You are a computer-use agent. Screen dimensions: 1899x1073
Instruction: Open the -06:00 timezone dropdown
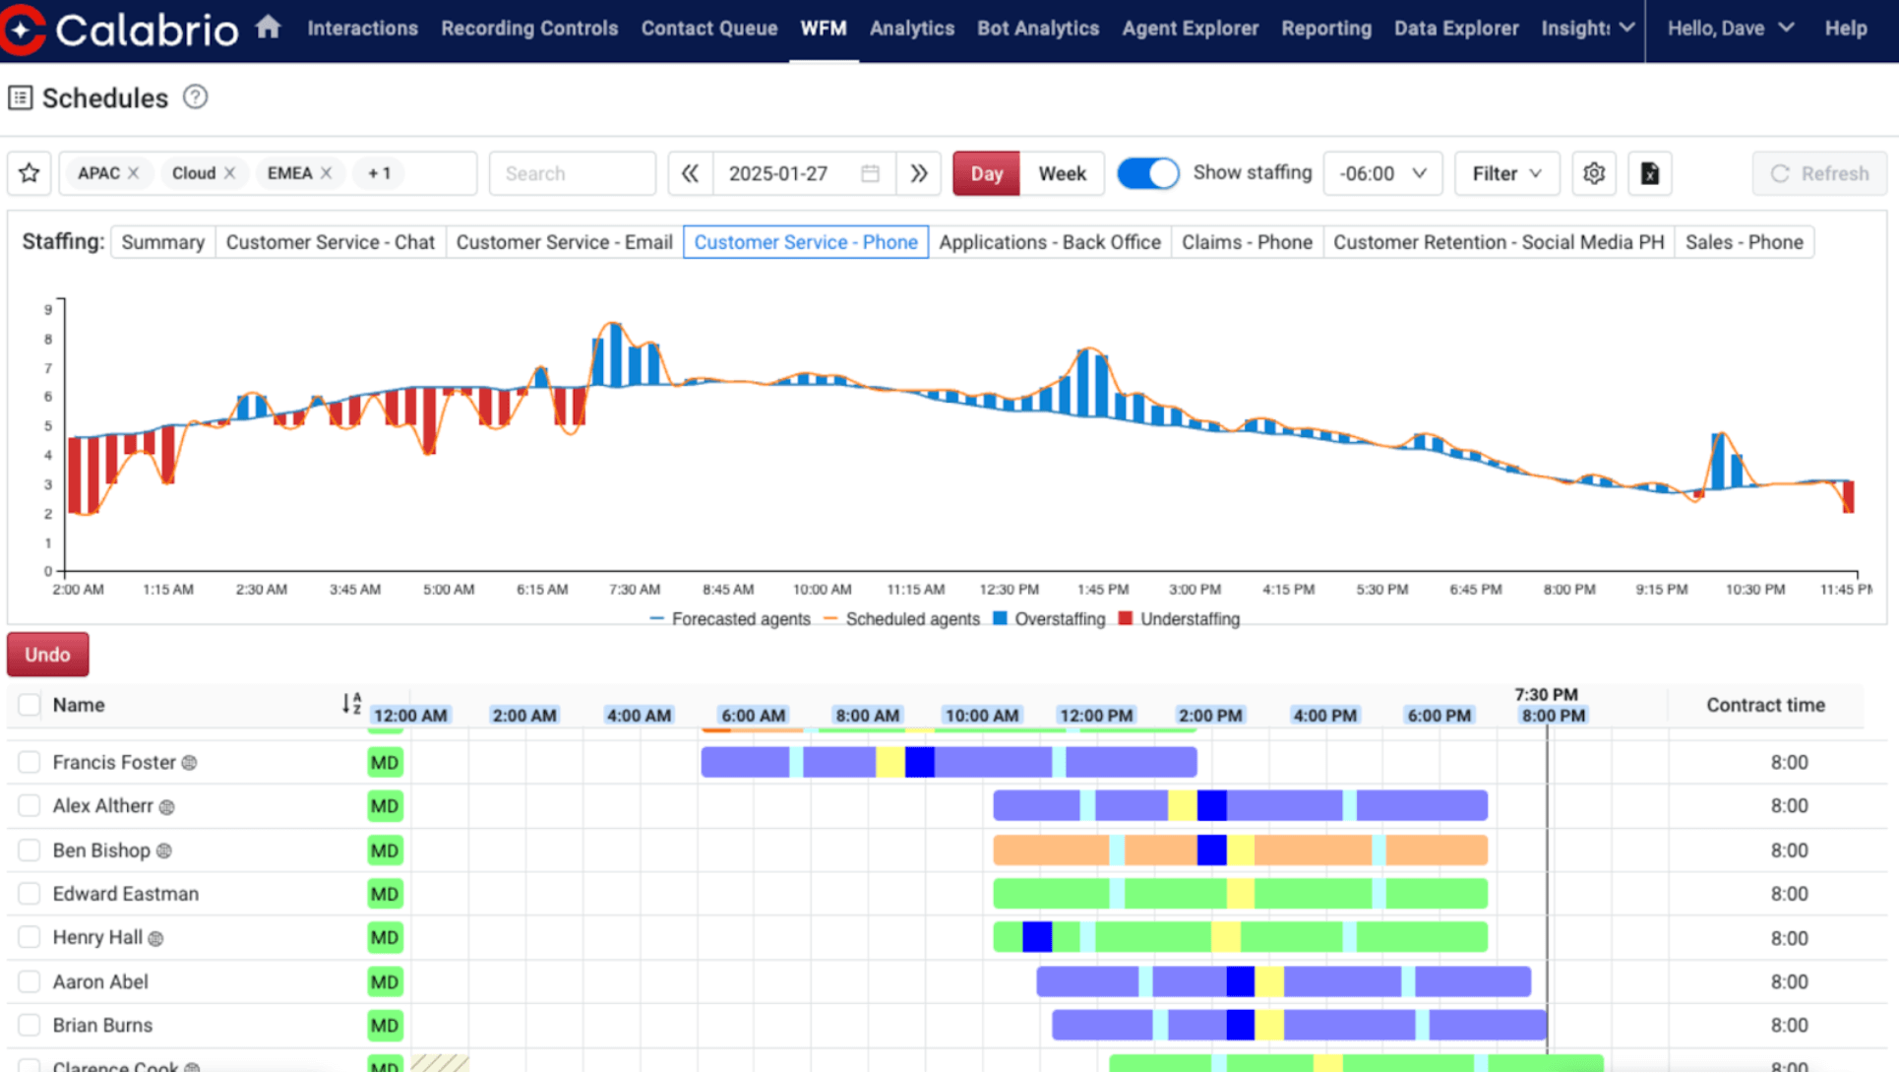[1382, 173]
